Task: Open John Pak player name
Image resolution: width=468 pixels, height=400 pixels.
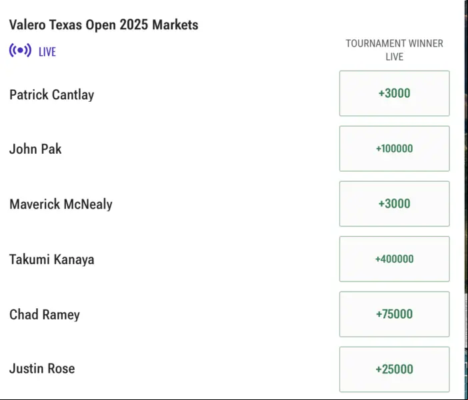Action: point(35,149)
